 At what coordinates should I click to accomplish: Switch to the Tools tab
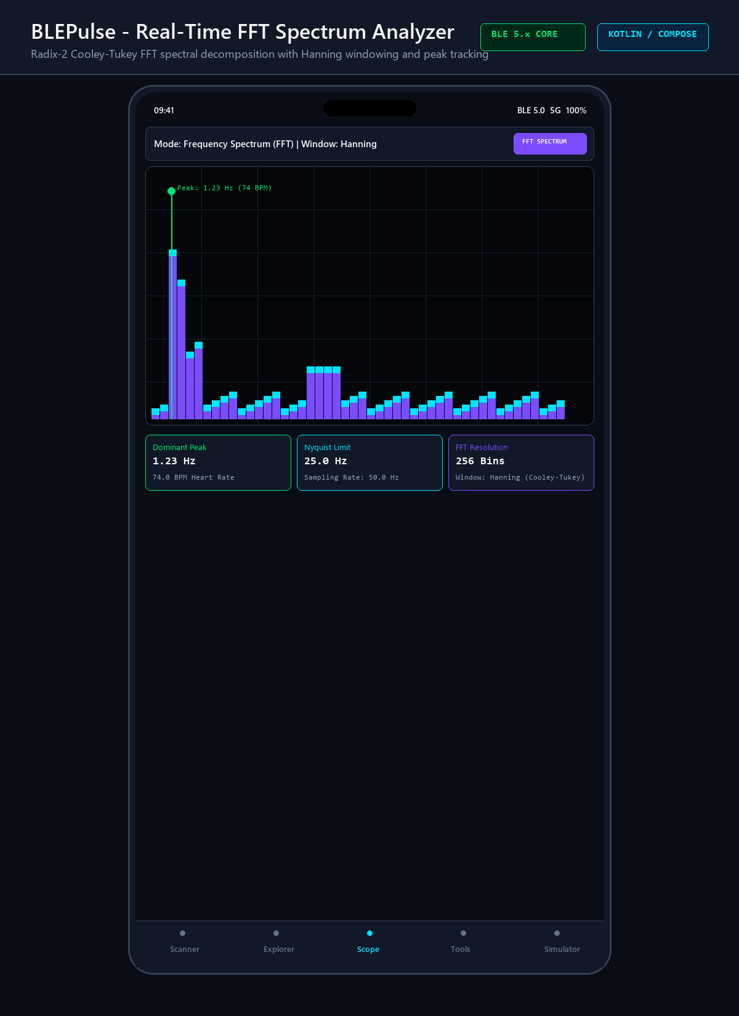(x=461, y=941)
